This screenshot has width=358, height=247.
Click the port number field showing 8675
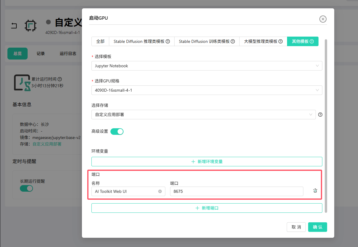[237, 191]
